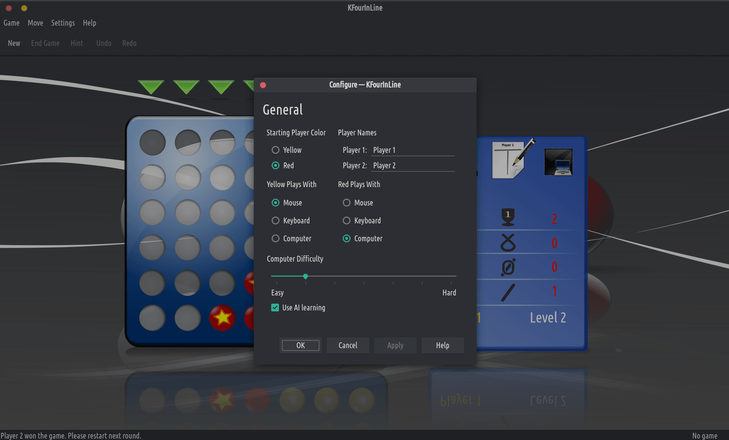Close the Configure dialog with the red button
The width and height of the screenshot is (729, 440).
(263, 85)
